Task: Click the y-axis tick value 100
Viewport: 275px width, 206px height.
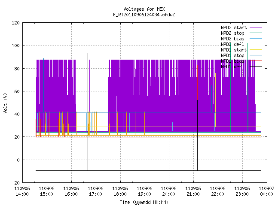Action: 15,45
